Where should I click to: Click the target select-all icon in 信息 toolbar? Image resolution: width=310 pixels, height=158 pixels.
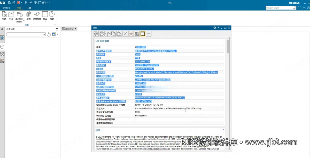[x=131, y=34]
